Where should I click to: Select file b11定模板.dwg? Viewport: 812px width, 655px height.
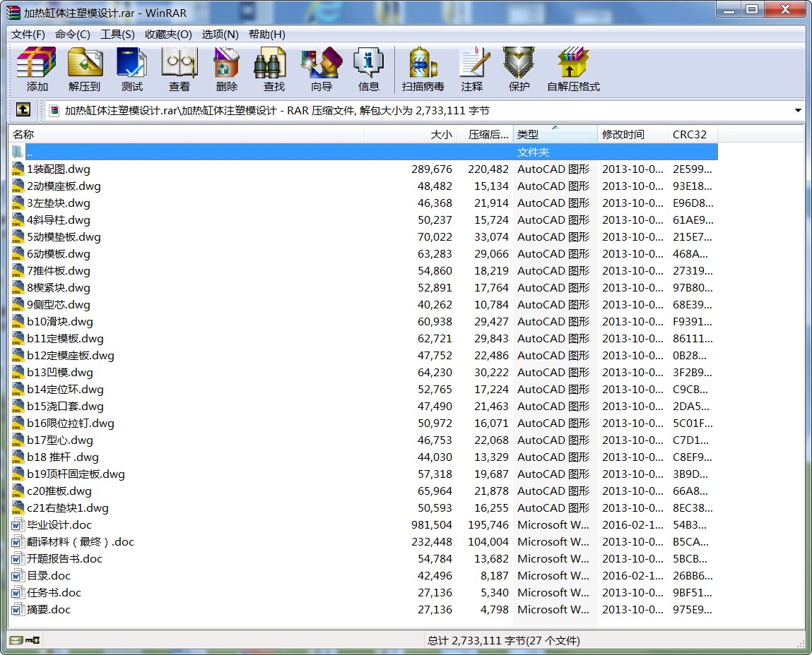pos(65,339)
